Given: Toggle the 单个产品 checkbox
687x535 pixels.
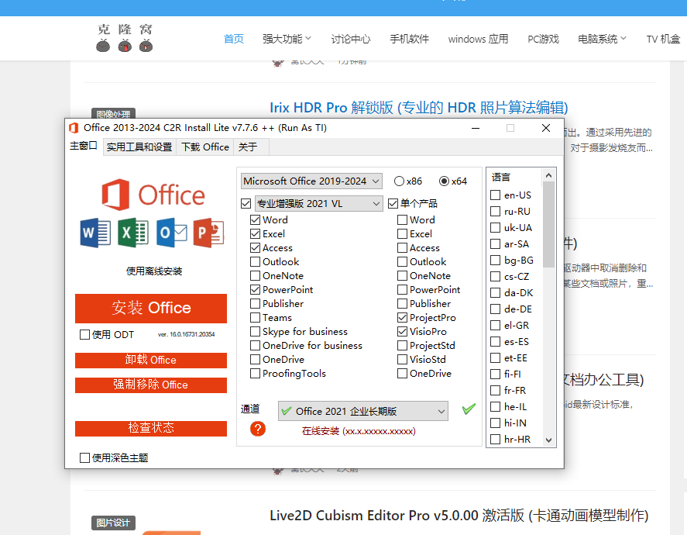Looking at the screenshot, I should (x=393, y=203).
